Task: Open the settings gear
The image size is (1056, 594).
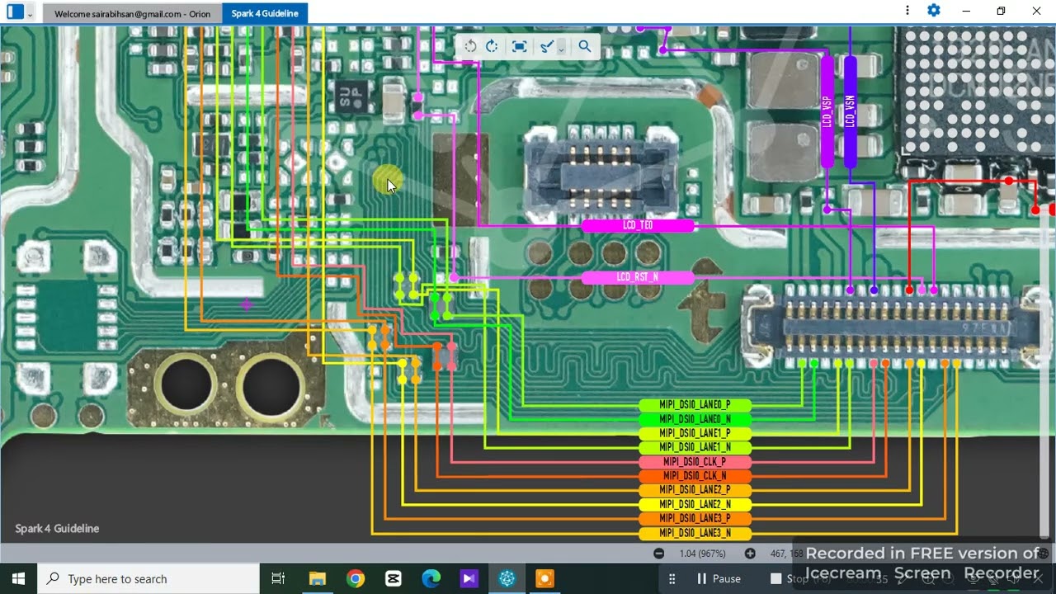Action: coord(934,11)
